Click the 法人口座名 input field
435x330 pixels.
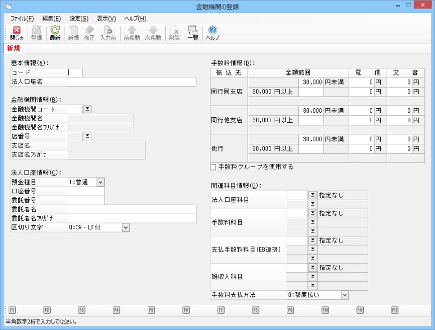click(131, 82)
